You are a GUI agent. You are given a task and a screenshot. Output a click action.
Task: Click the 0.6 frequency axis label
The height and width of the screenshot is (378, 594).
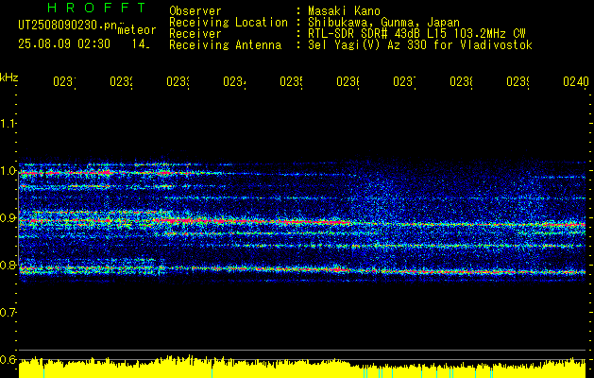[8, 359]
